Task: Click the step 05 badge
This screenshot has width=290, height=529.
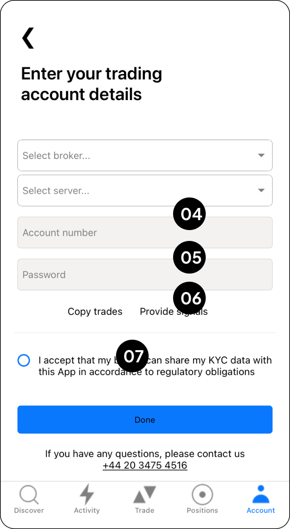Action: click(190, 257)
